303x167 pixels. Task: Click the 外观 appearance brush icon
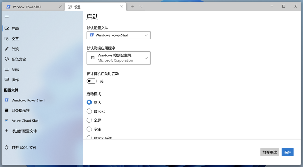coord(7,49)
